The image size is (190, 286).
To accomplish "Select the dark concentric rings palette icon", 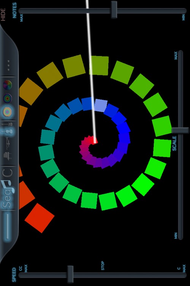I will coord(8,98).
